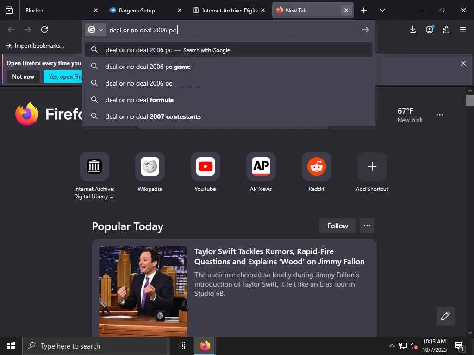This screenshot has height=355, width=474.
Task: Click the pencil customize page icon
Action: tap(446, 316)
